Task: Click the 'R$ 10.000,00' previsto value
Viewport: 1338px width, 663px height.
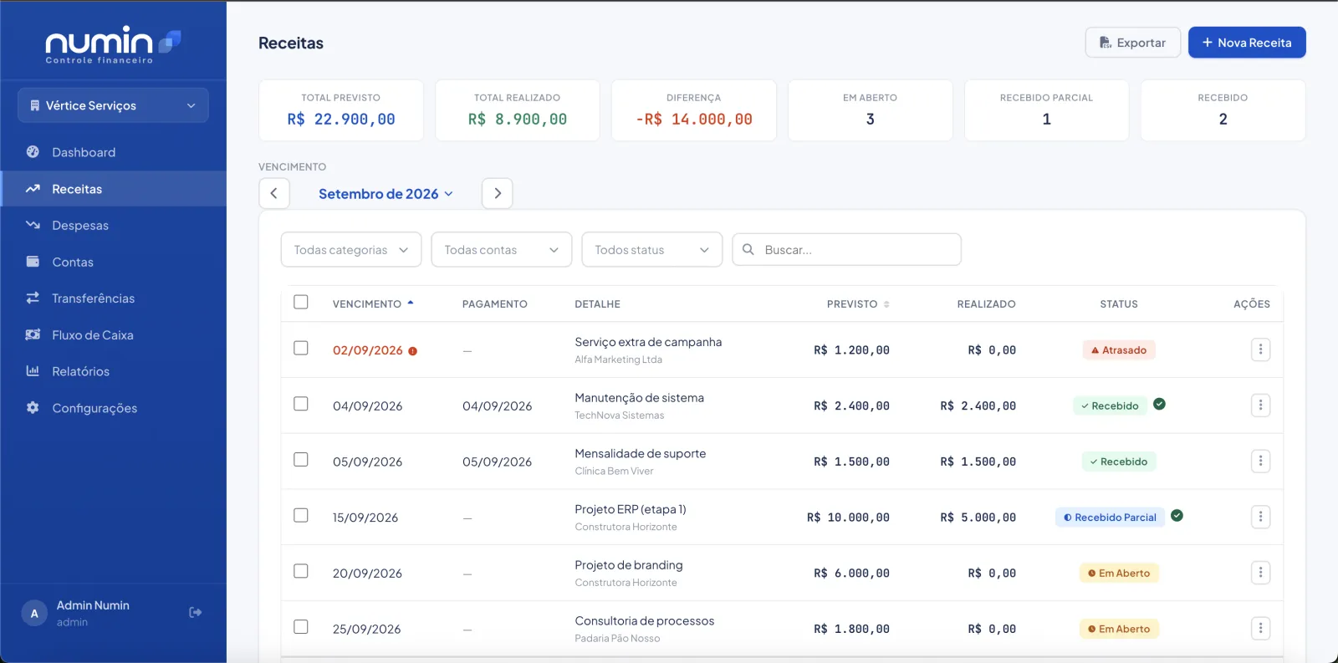Action: 848,518
